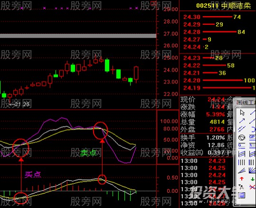256x208 pixels.
Task: Click the 24.20 bid price with 100 volume
Action: [219, 80]
